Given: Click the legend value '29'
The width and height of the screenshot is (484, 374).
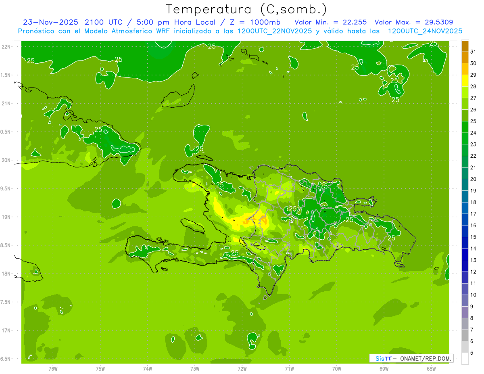Looking at the screenshot, I should pos(473,75).
